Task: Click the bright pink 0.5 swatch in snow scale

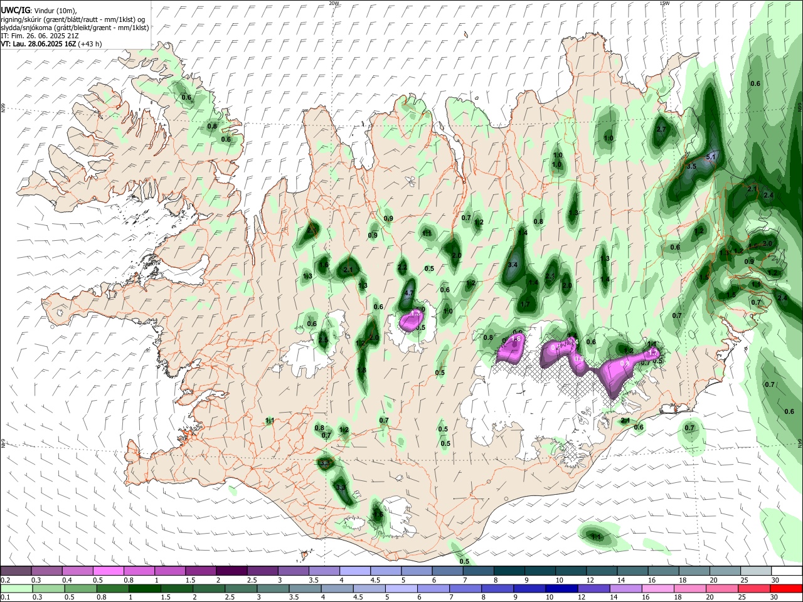Action: (x=108, y=571)
